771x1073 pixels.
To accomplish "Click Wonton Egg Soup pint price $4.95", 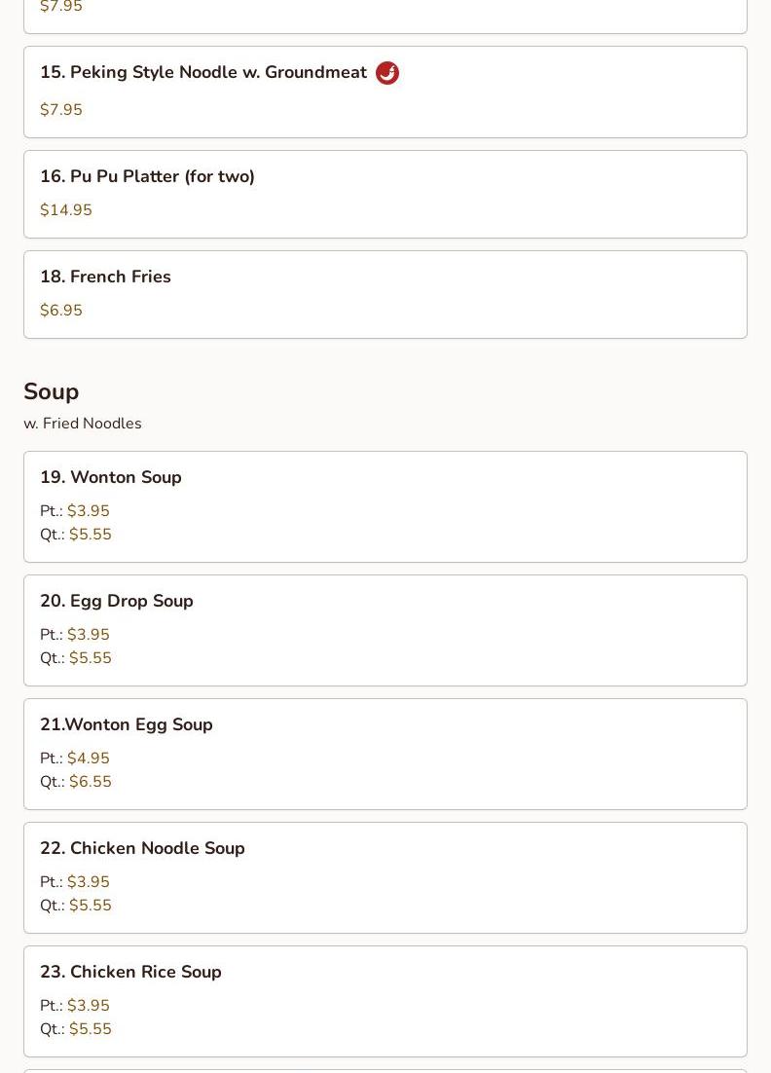I will click(89, 758).
